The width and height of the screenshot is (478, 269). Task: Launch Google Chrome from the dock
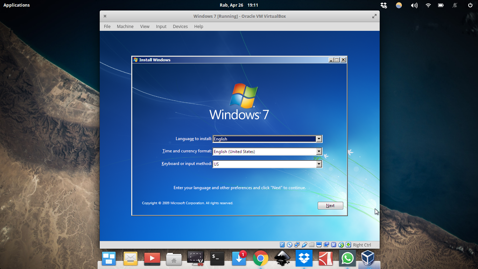click(260, 258)
